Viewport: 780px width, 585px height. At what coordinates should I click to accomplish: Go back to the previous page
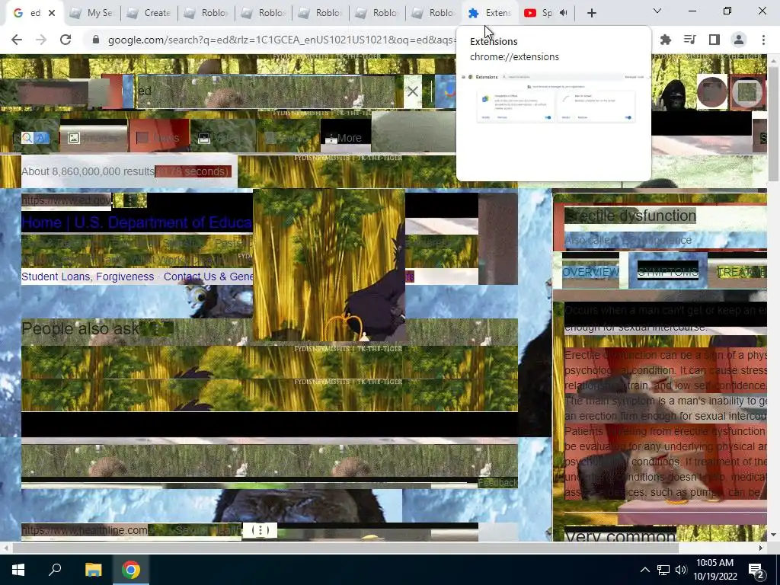tap(17, 40)
